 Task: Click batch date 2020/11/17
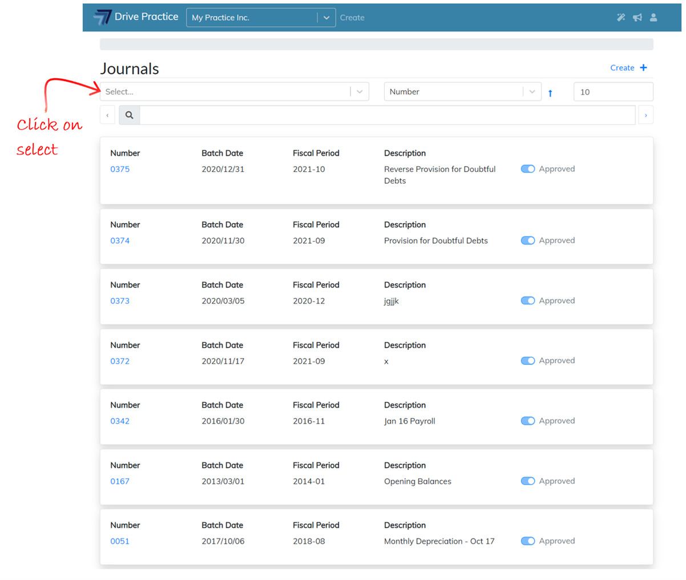pyautogui.click(x=223, y=361)
